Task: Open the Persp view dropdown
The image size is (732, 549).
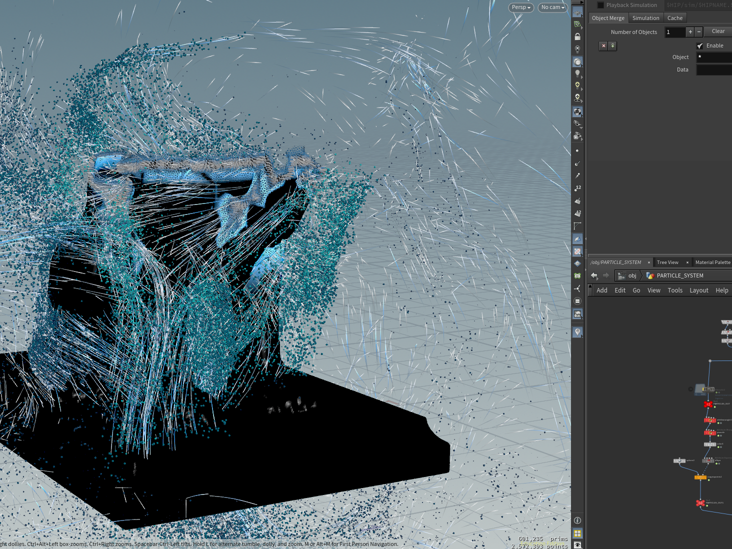Action: 521,7
